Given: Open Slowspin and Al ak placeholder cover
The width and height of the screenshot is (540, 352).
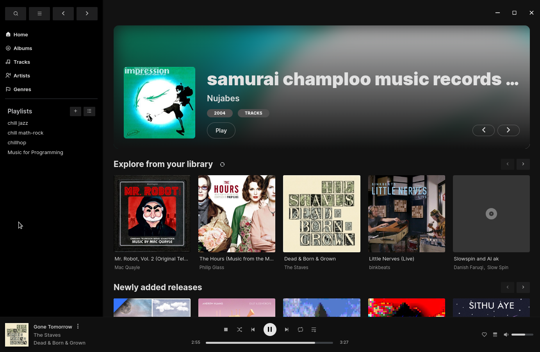Looking at the screenshot, I should [x=491, y=214].
